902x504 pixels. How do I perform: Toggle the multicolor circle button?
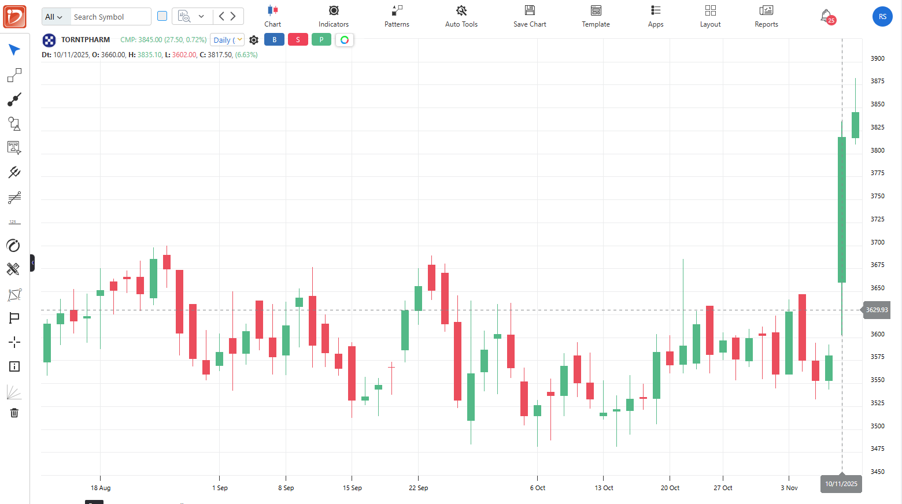point(345,40)
